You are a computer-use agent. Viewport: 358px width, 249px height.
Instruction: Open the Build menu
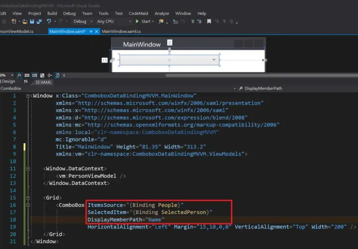coord(52,13)
